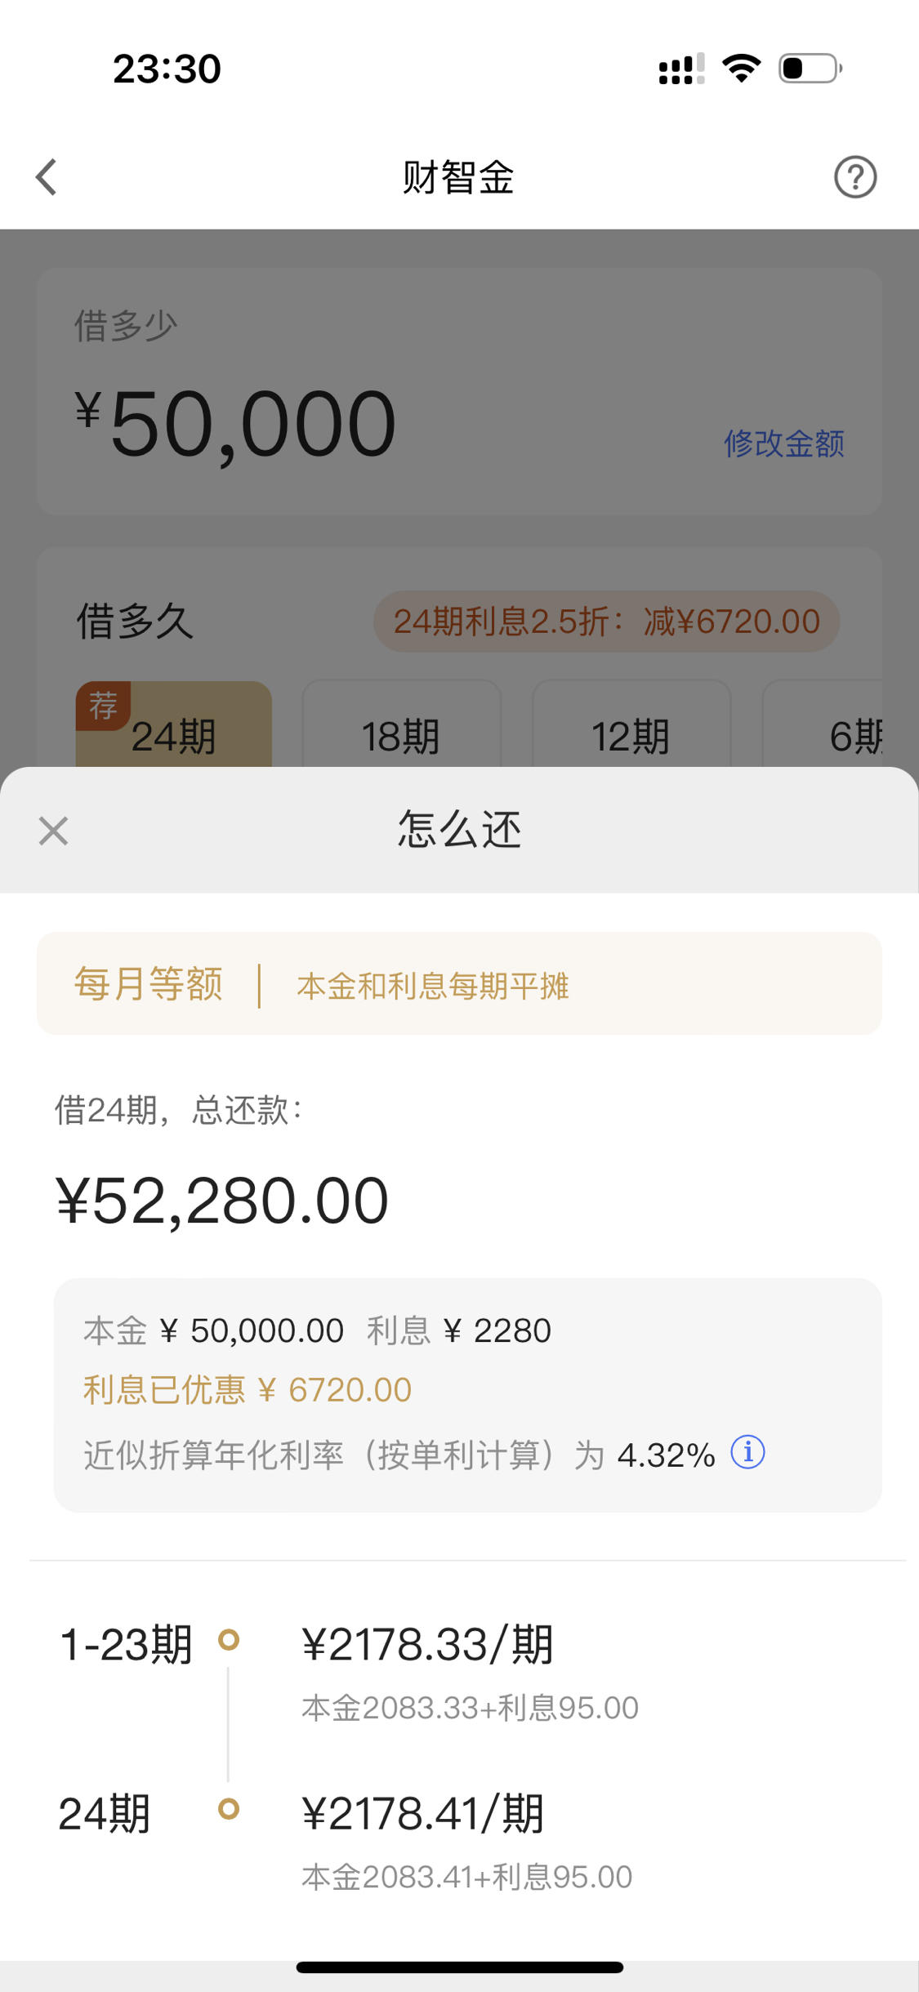Tap the ¥2178.41/期 final installment row
This screenshot has height=1992, width=919.
point(466,1840)
